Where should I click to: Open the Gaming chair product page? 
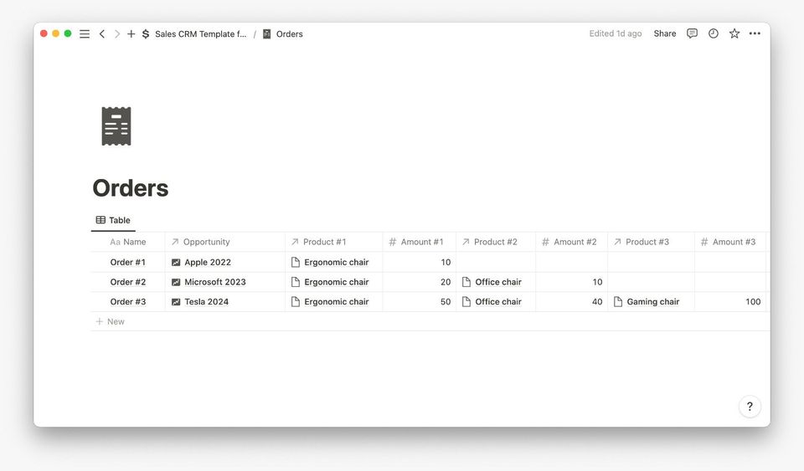(x=652, y=301)
